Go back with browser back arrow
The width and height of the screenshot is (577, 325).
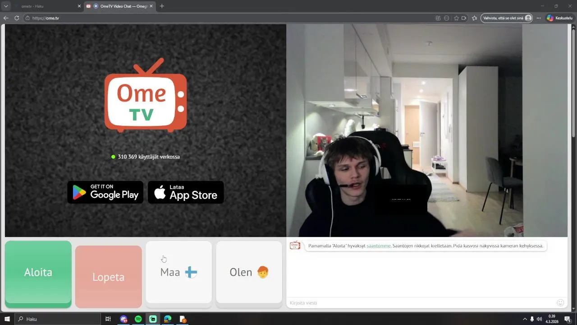[6, 18]
